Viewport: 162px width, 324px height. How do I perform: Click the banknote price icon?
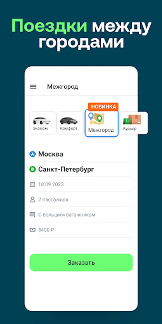[32, 230]
